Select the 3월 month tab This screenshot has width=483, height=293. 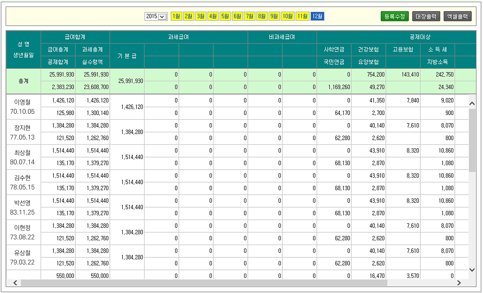point(201,16)
